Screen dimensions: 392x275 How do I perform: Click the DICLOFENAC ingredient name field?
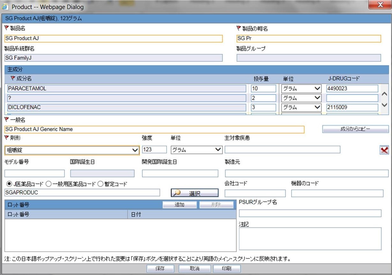point(126,107)
